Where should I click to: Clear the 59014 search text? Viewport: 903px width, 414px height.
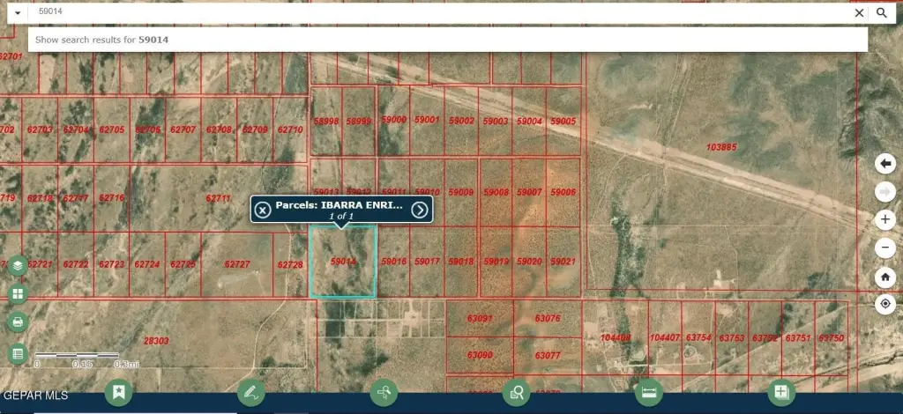[859, 13]
